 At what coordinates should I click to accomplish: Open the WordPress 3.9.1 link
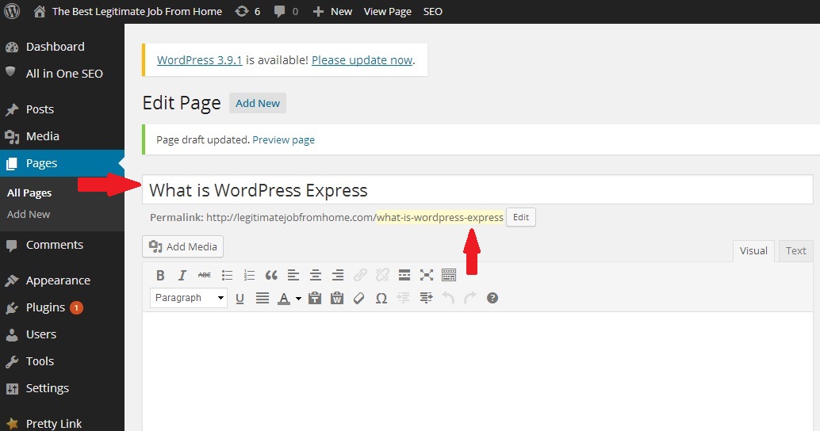pos(200,60)
